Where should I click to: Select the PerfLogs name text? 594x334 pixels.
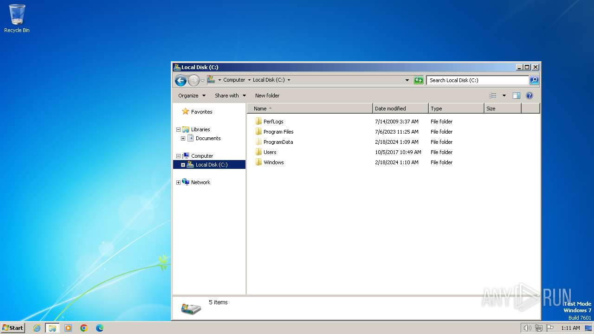click(x=273, y=122)
